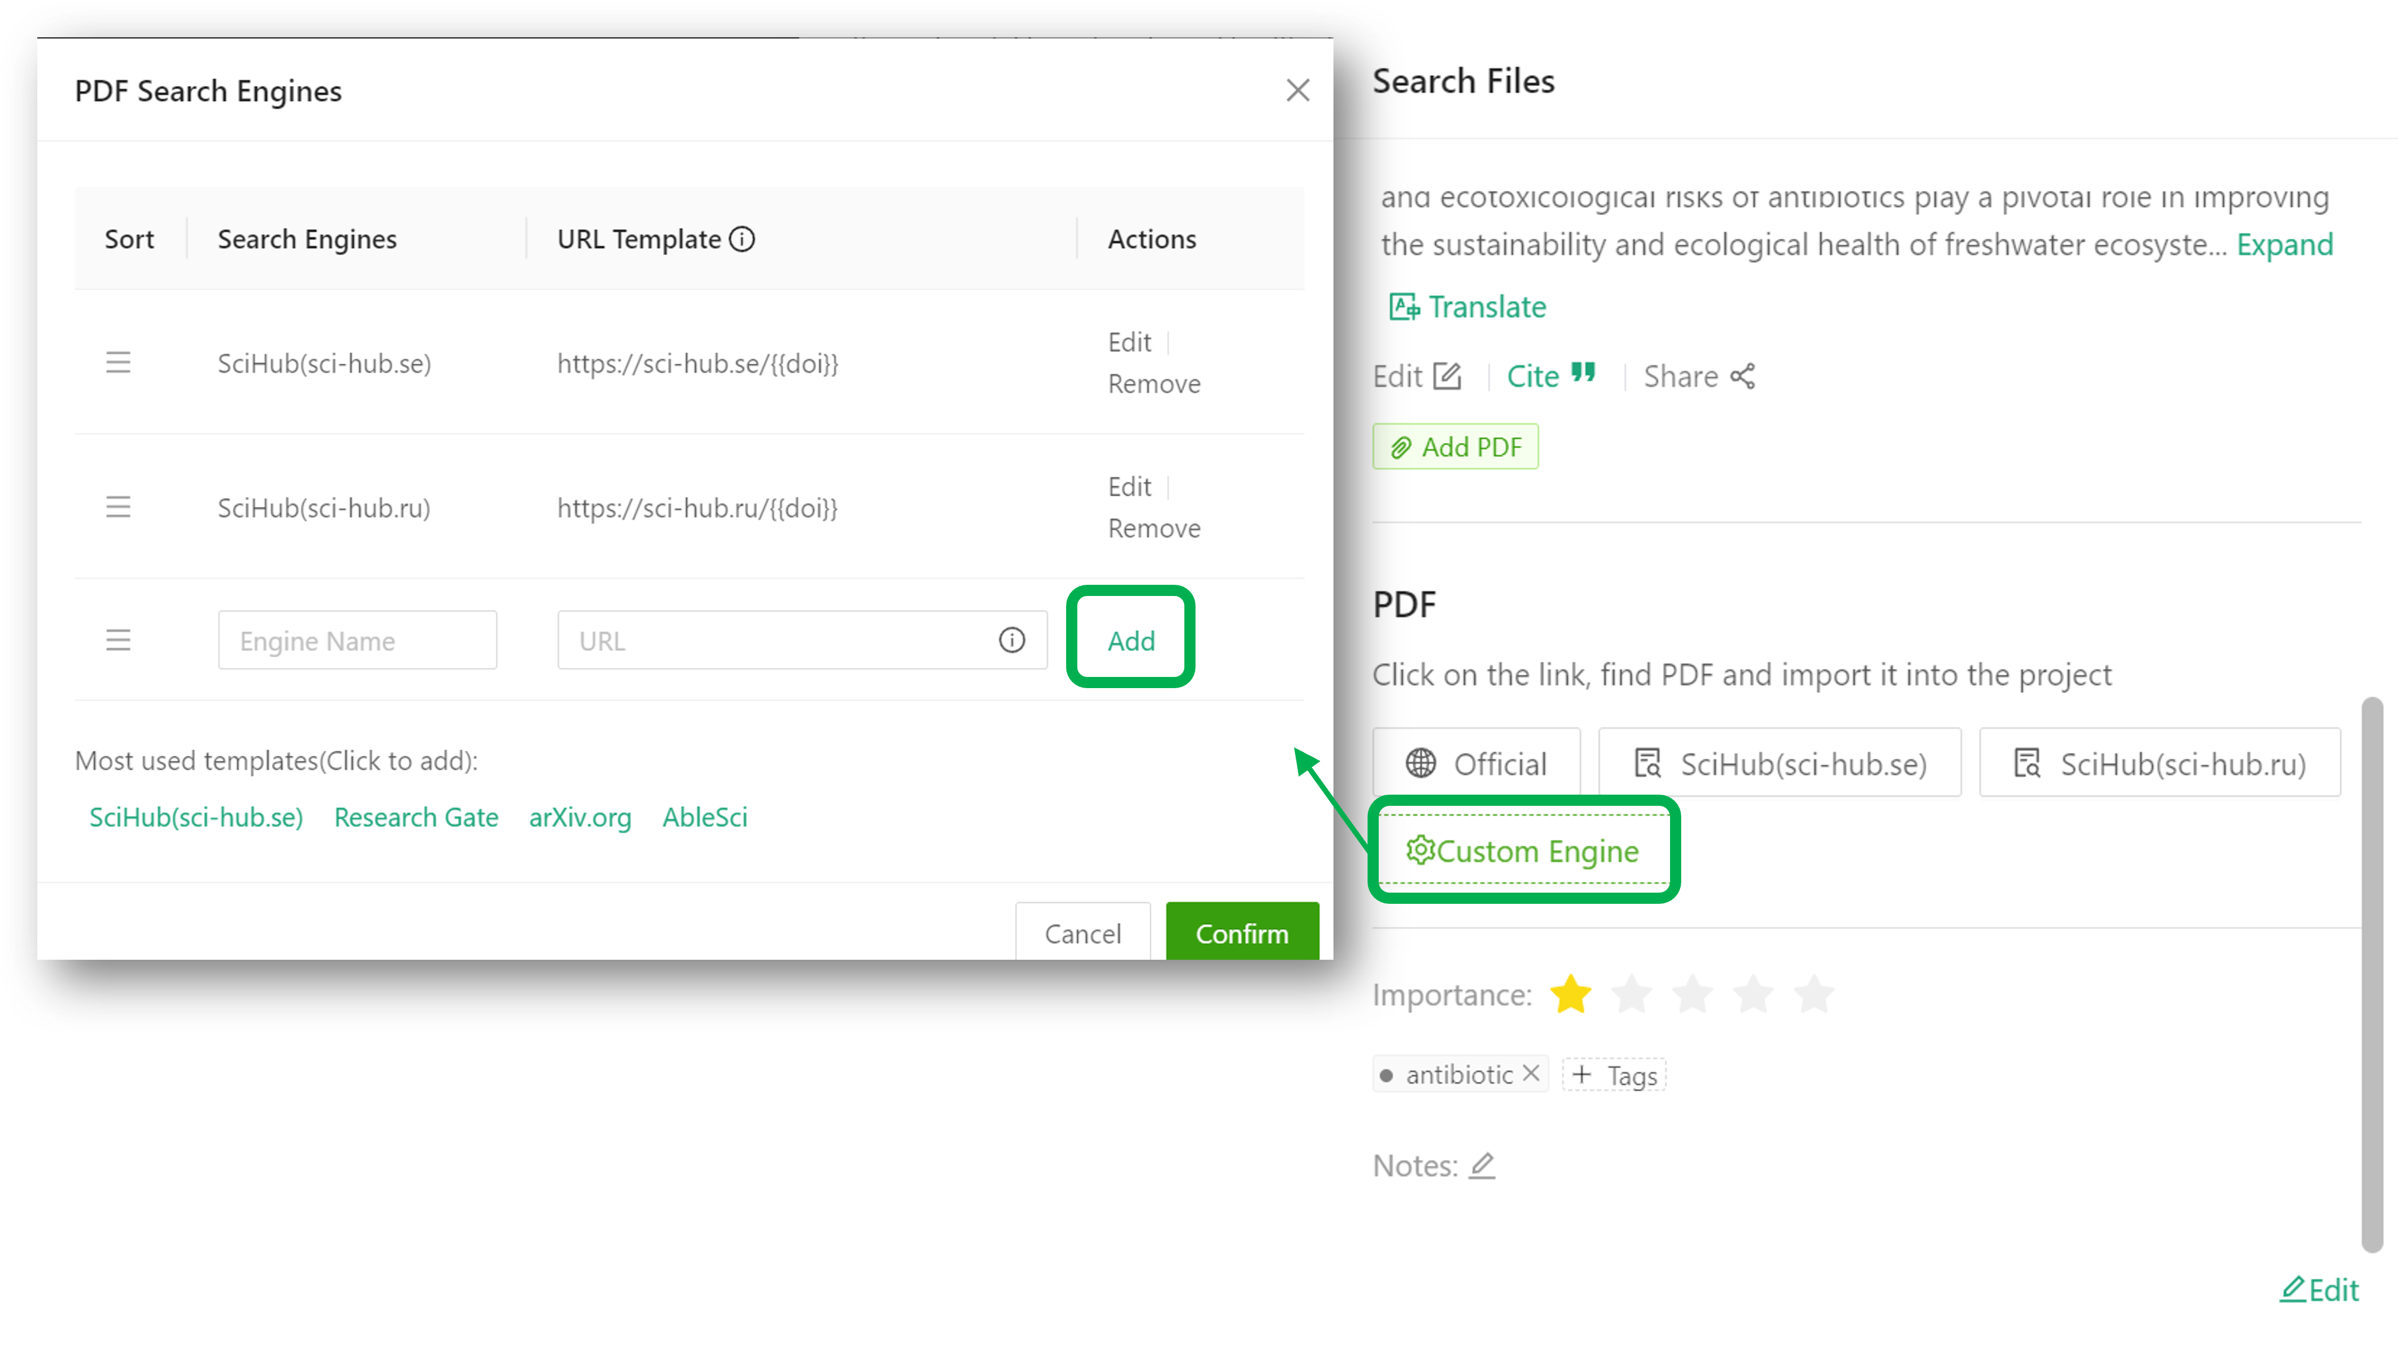Screen dimensions: 2398x1356
Task: Remove the antibiotic tag with its X
Action: coord(1531,1074)
